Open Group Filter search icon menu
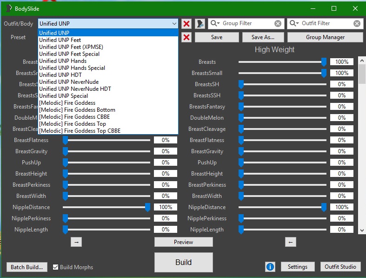This screenshot has width=366, height=278. tap(215, 23)
